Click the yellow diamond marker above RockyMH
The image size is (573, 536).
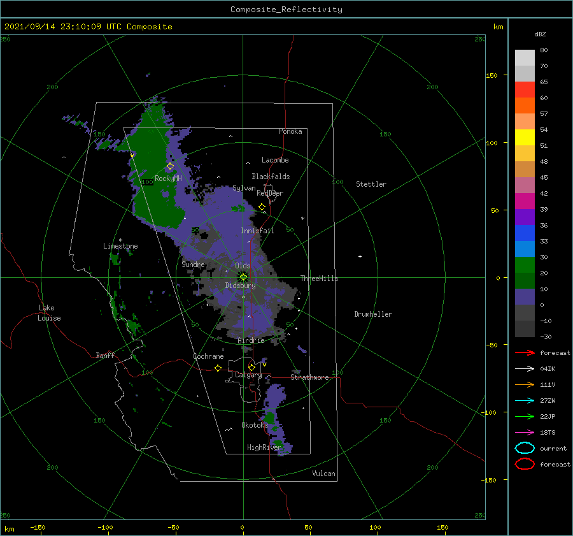[x=170, y=166]
